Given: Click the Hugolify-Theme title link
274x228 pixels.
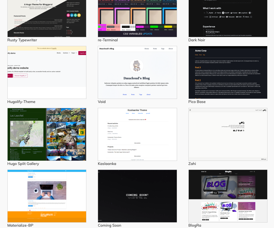Looking at the screenshot, I should [x=21, y=102].
